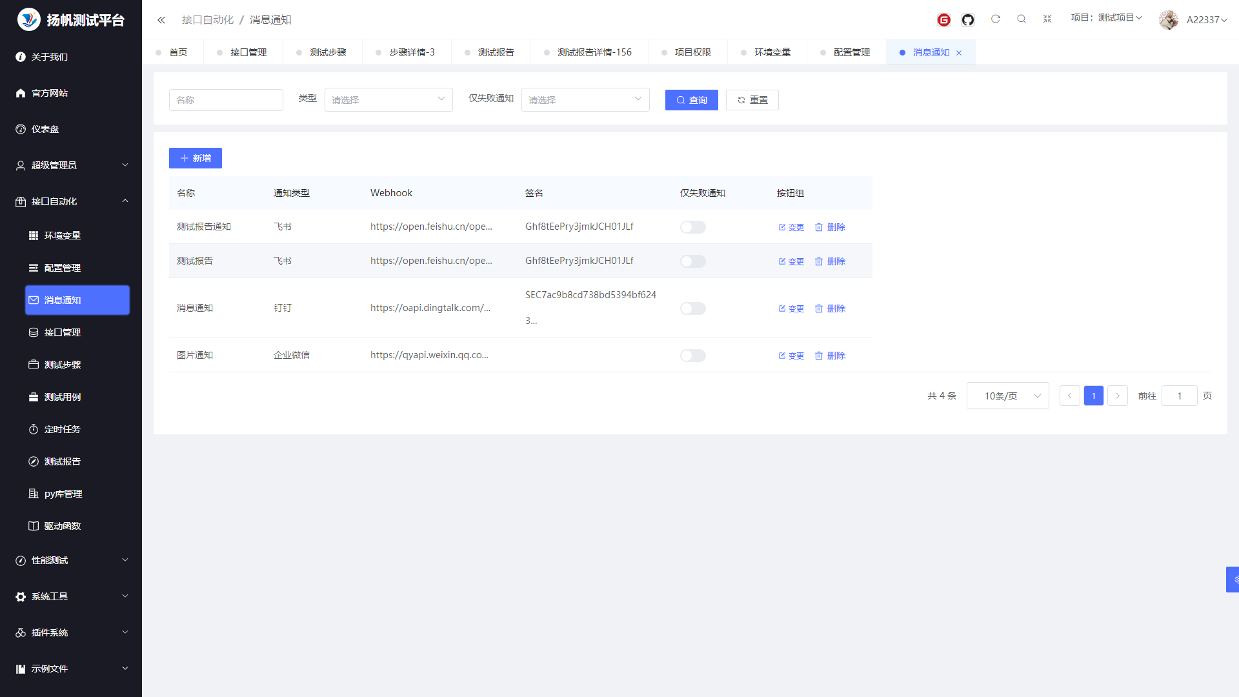Toggle 仅失败通知 switch for 测试报告通知
This screenshot has width=1239, height=697.
coord(692,227)
